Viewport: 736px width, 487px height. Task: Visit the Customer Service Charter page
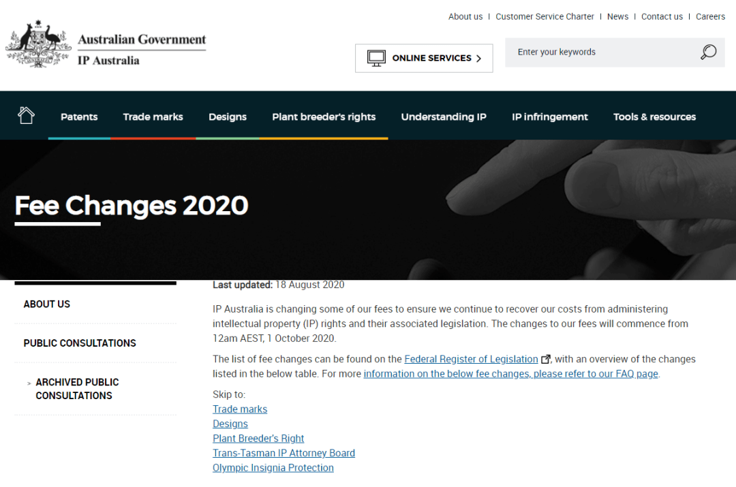[x=545, y=17]
